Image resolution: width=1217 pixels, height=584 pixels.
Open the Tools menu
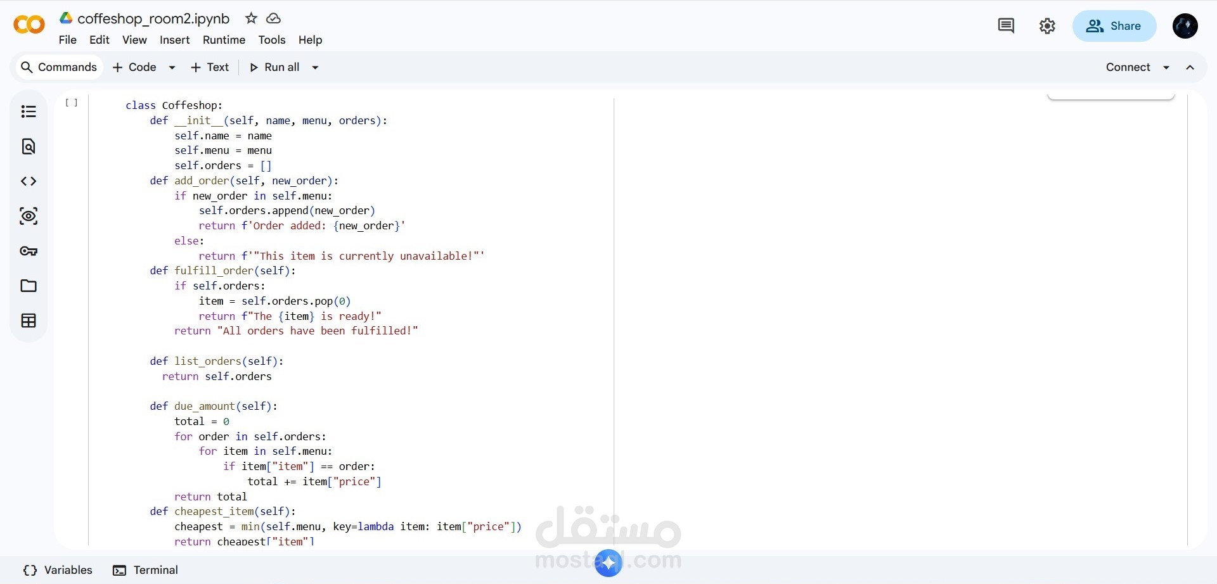coord(272,40)
